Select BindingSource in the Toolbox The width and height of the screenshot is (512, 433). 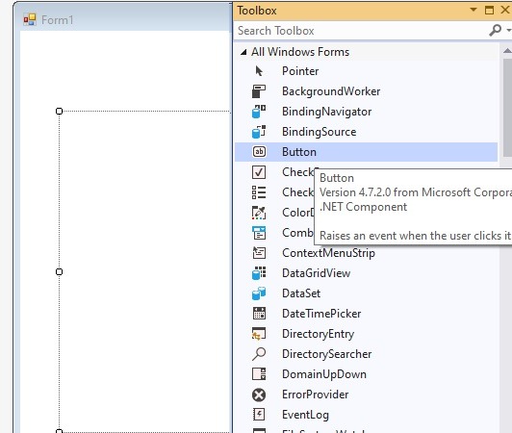[x=319, y=132]
